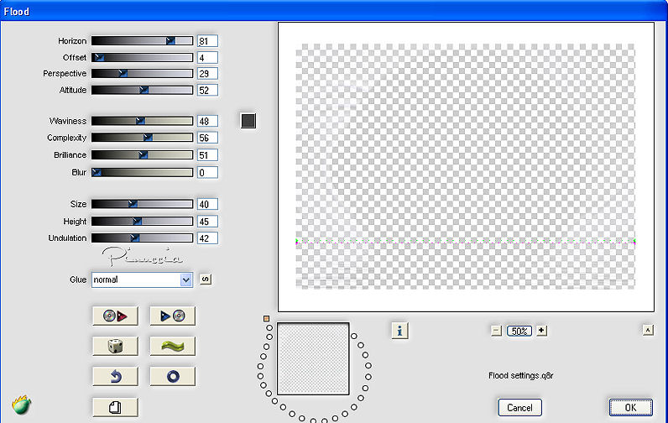This screenshot has height=423, width=668.
Task: Click the Undulation value field showing 42
Action: click(x=207, y=238)
